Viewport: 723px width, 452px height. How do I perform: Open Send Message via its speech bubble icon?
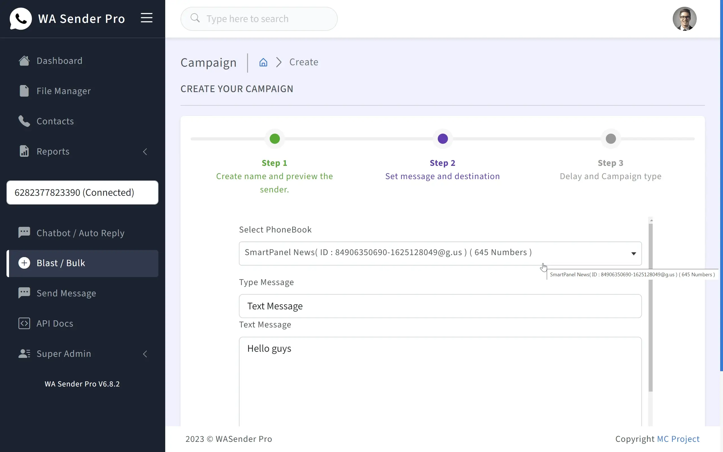point(24,293)
